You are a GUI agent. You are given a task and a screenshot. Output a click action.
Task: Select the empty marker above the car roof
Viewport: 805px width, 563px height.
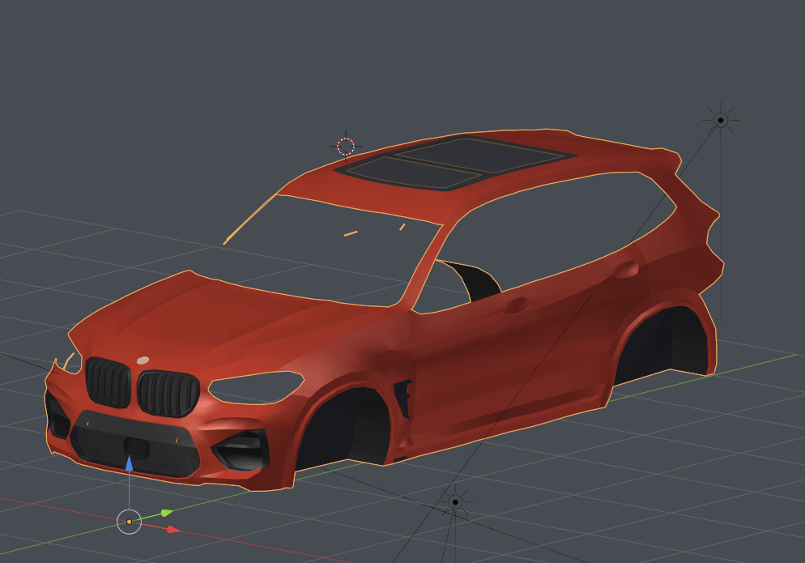coord(344,147)
